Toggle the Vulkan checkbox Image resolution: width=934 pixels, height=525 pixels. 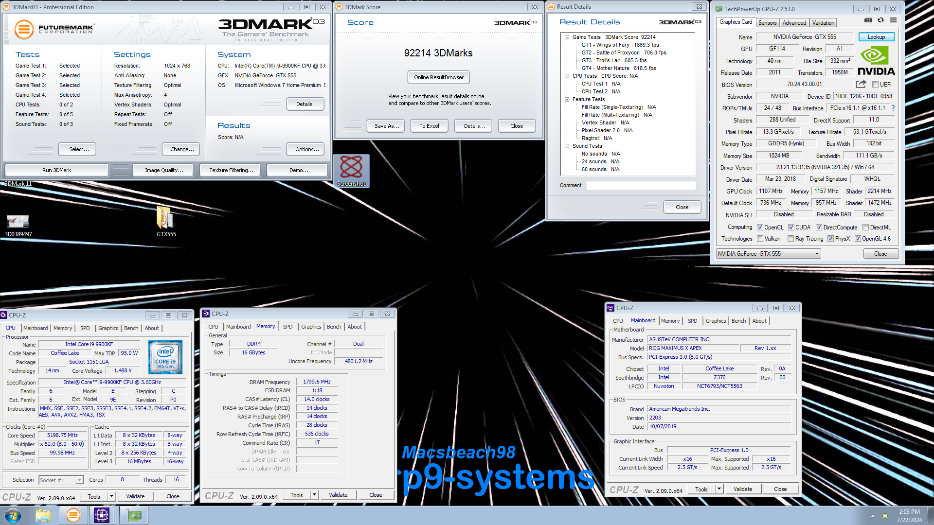click(760, 239)
